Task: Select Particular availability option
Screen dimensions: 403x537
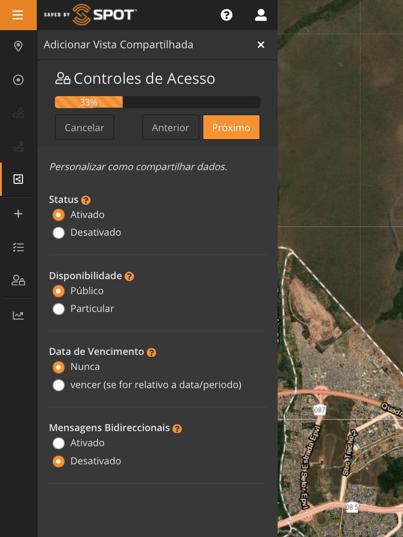Action: pos(59,309)
